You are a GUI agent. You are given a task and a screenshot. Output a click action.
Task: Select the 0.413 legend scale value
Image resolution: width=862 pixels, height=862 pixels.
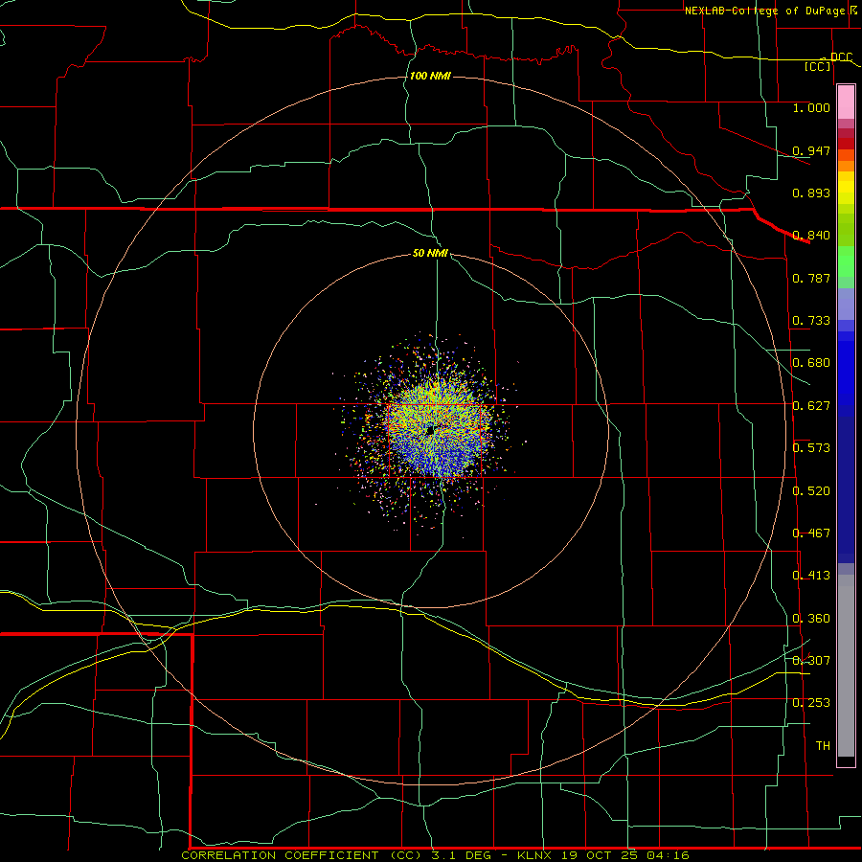tap(811, 576)
